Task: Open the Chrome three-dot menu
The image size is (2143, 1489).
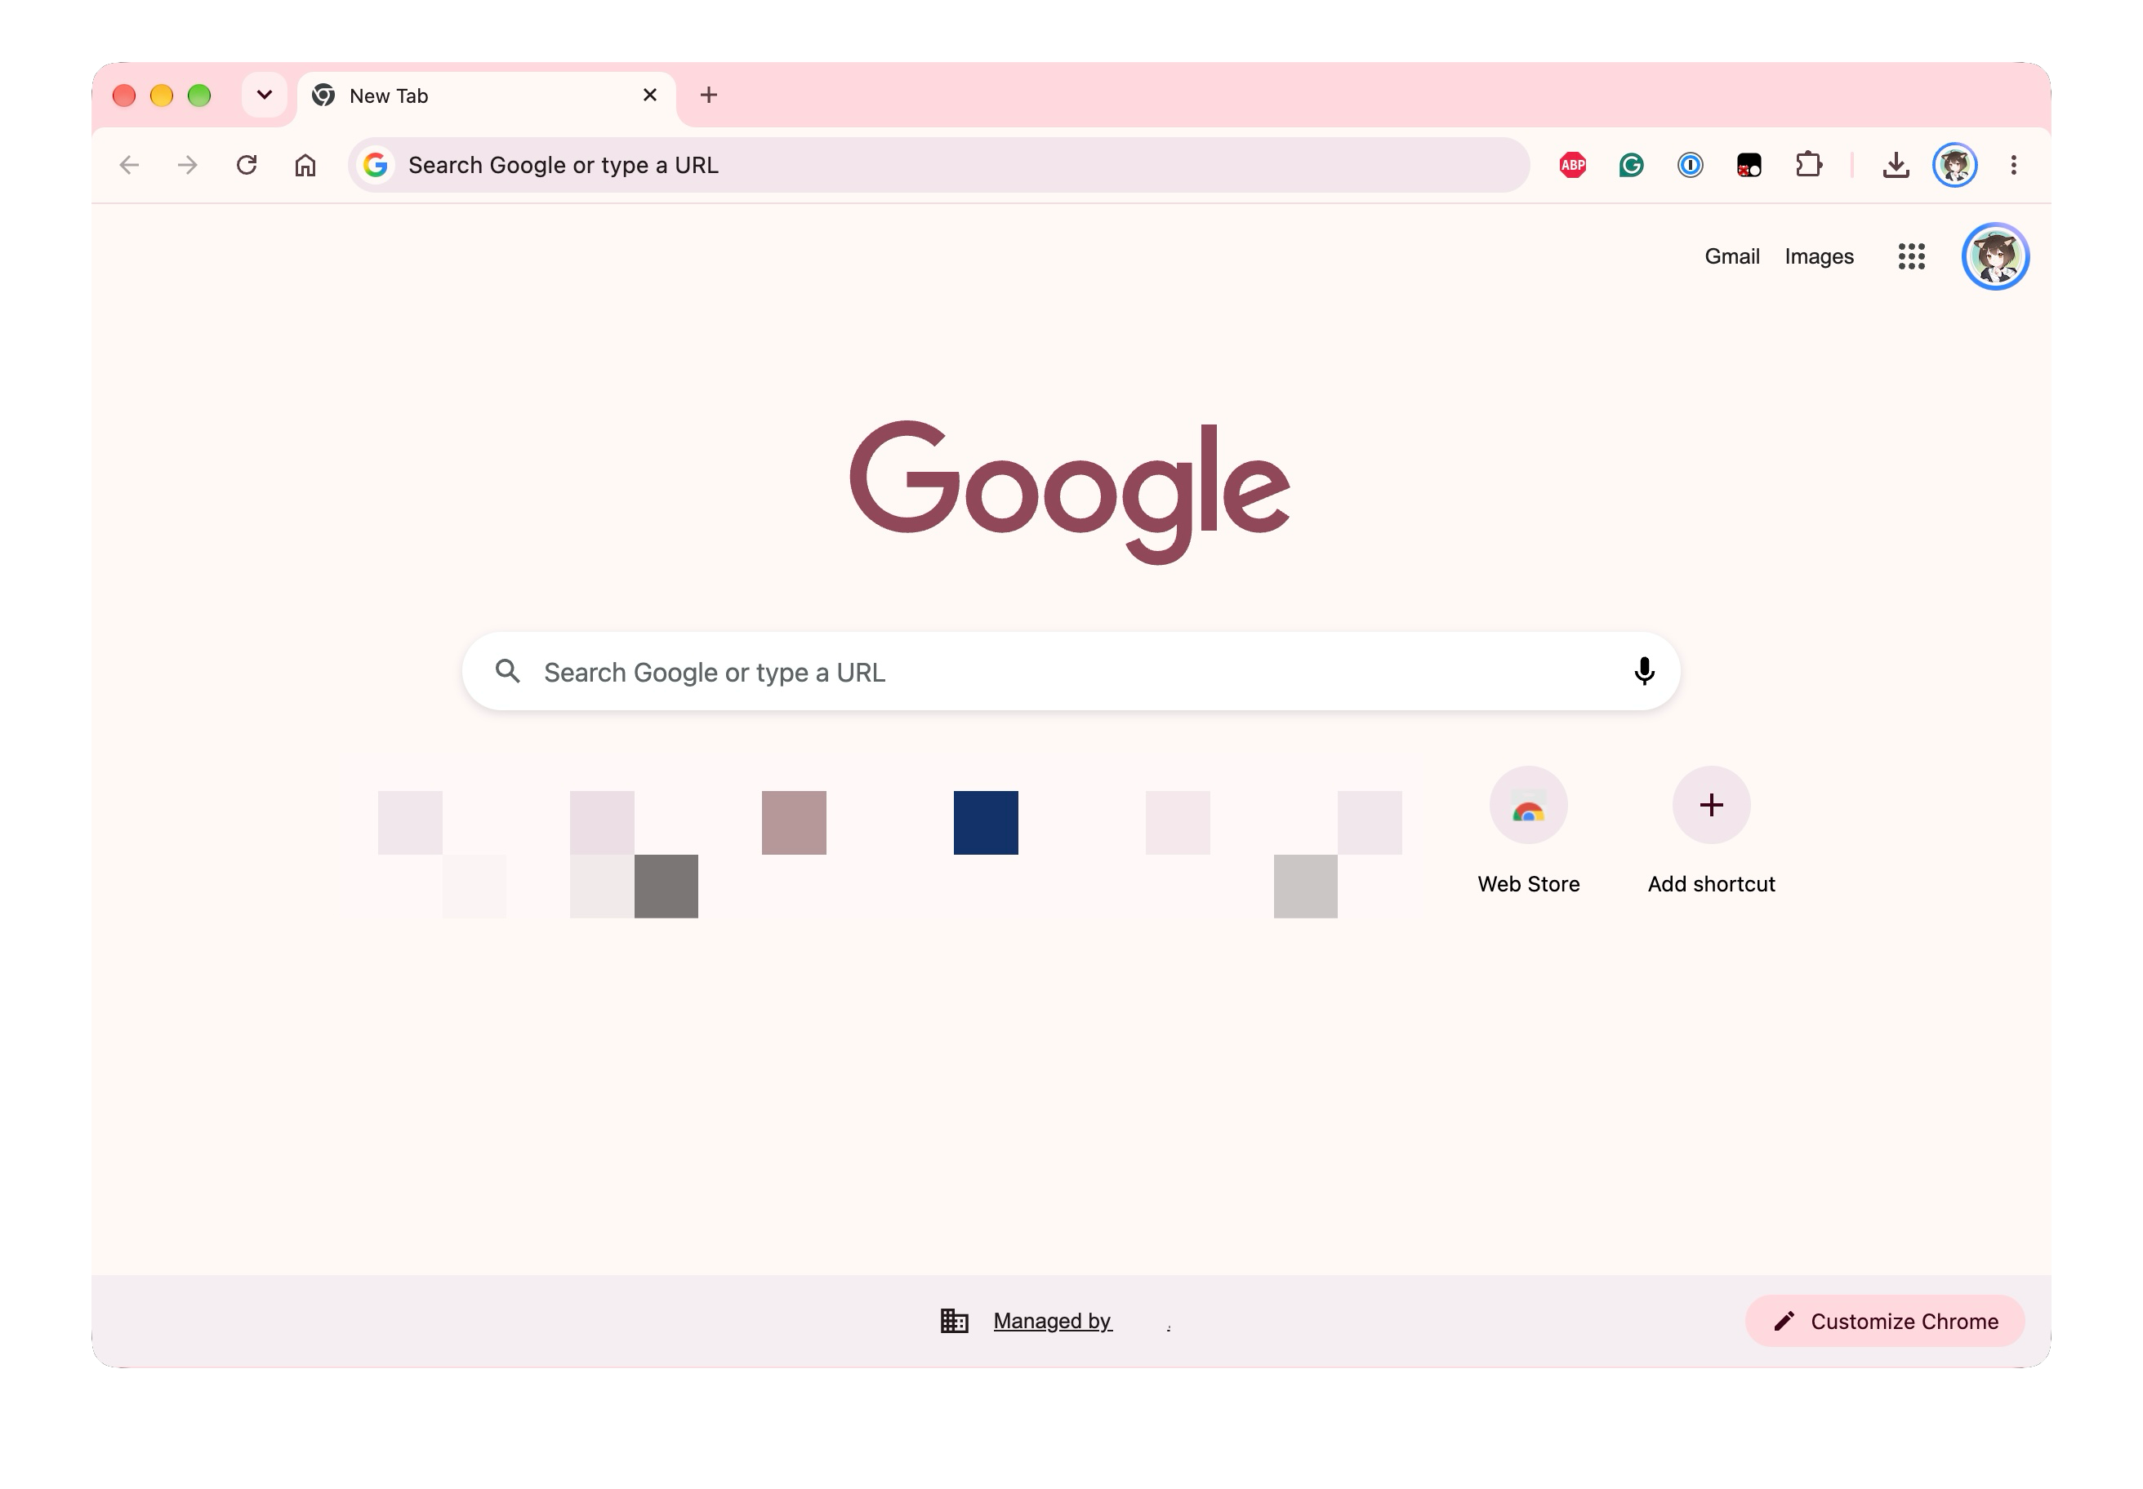Action: point(2013,165)
